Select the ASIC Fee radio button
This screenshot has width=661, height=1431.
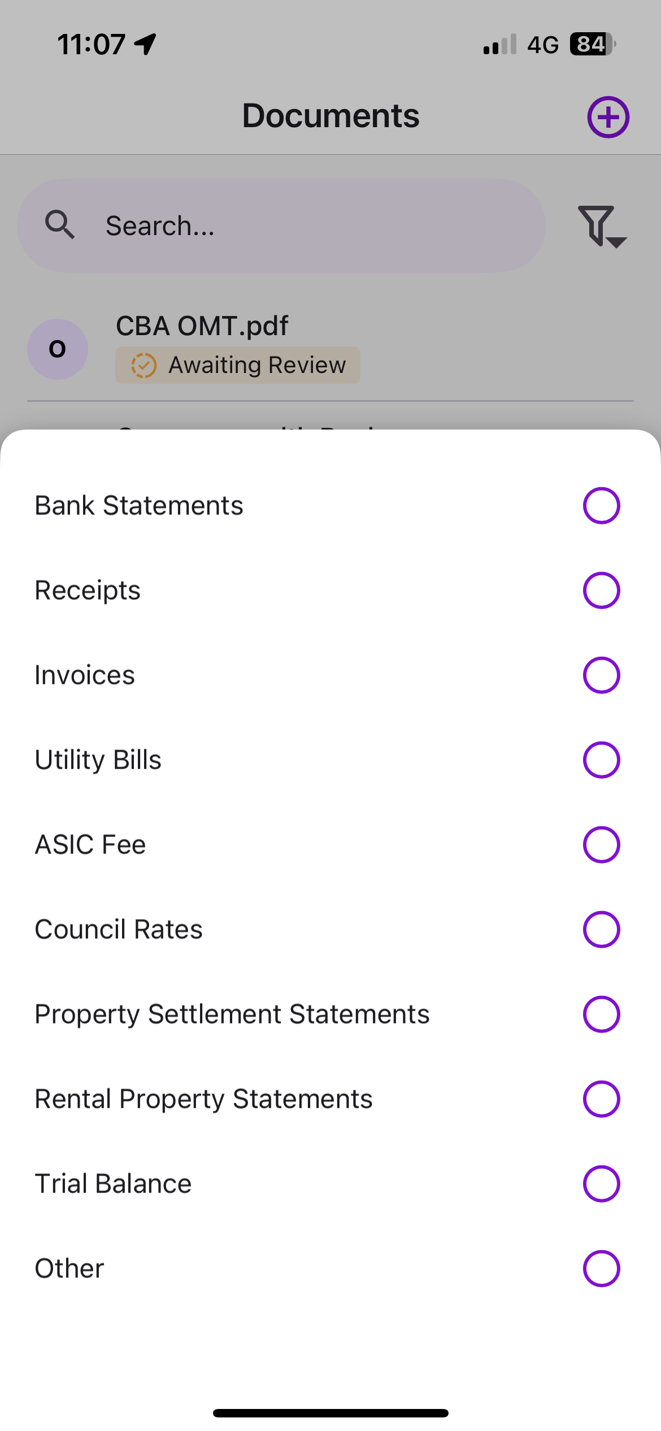(601, 844)
